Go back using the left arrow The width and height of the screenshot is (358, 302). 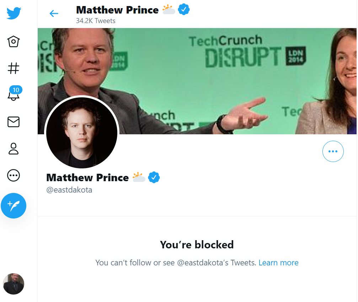54,14
